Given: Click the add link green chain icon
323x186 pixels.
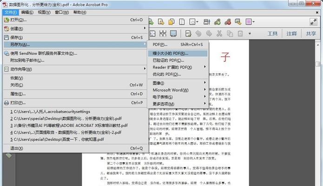Looking at the screenshot, I should pyautogui.click(x=218, y=22).
